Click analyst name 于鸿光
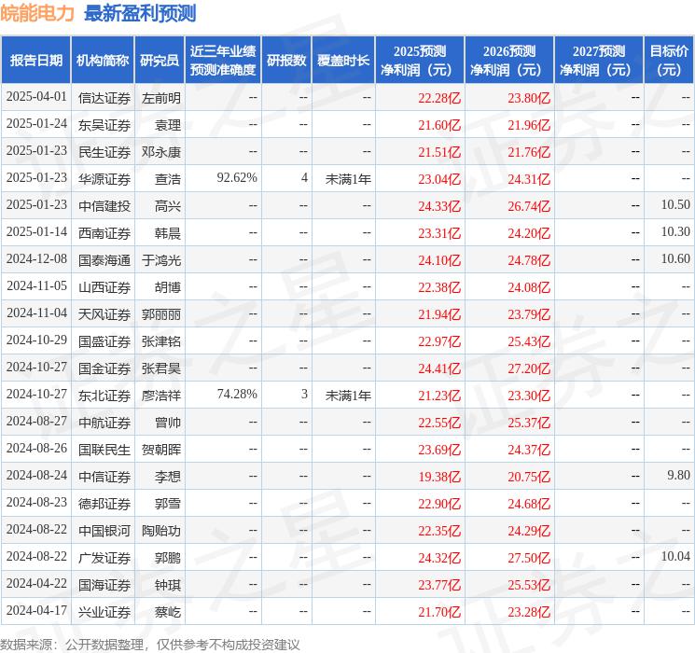 click(x=160, y=260)
